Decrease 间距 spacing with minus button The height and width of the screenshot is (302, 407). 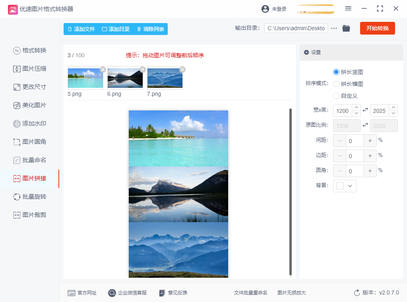(339, 141)
